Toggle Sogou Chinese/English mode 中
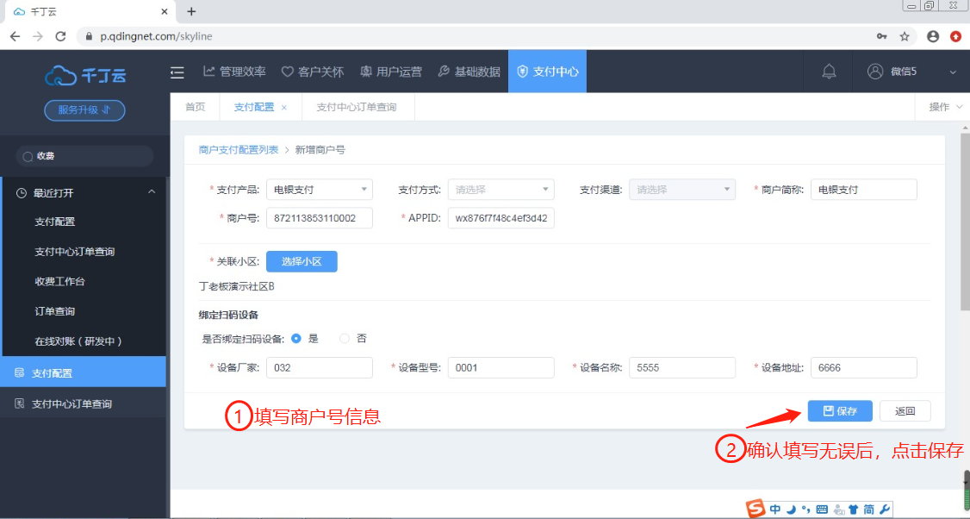970x519 pixels. coord(775,510)
